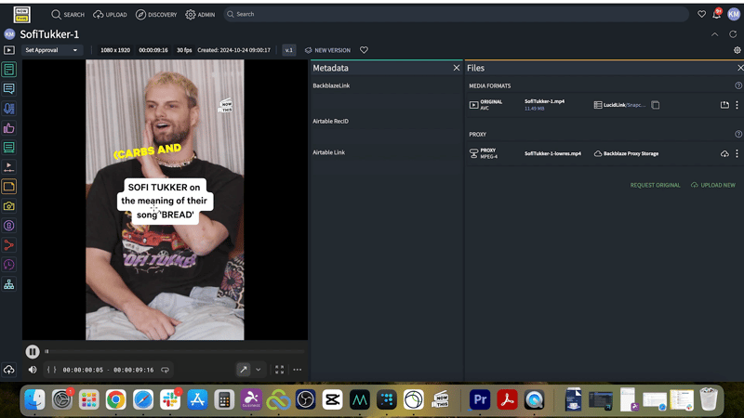Download the proxy file via cloud icon

pyautogui.click(x=724, y=153)
